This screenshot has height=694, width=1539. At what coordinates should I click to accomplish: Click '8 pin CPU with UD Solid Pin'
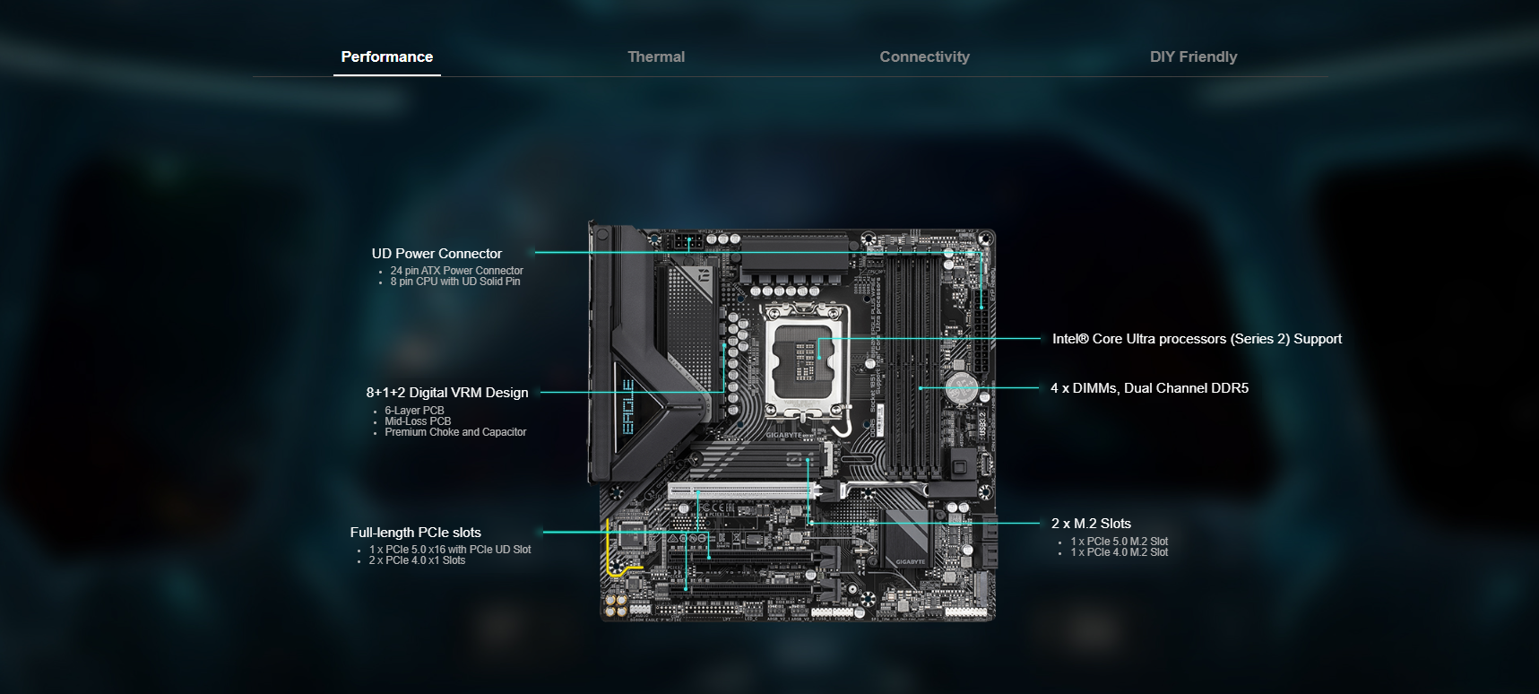[x=455, y=282]
